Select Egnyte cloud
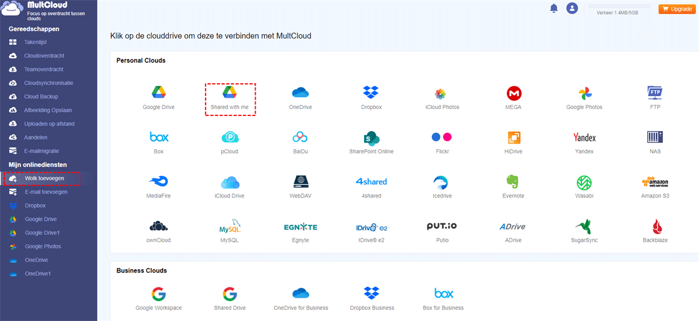Screen dimensions: 699x321 pos(300,231)
